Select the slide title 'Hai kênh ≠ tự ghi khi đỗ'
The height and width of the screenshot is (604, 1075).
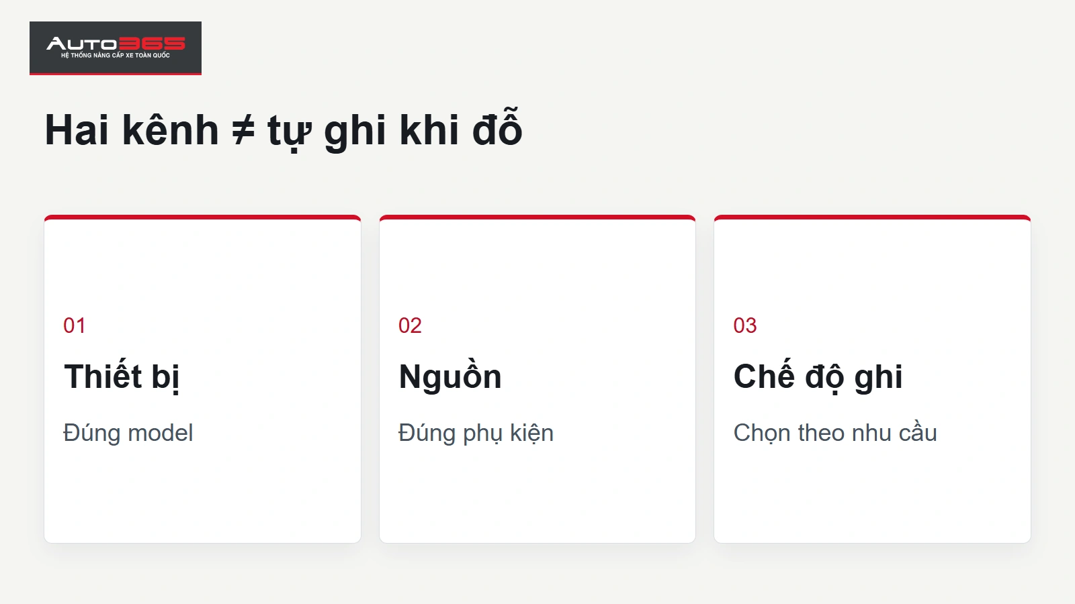[x=283, y=130]
